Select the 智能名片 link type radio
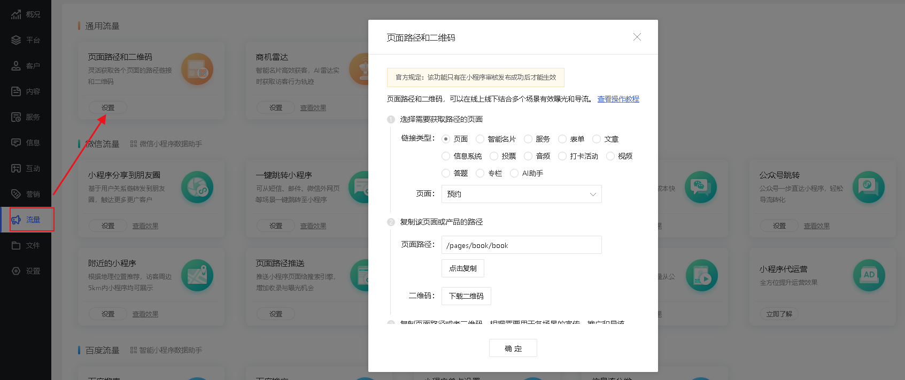 pyautogui.click(x=480, y=139)
